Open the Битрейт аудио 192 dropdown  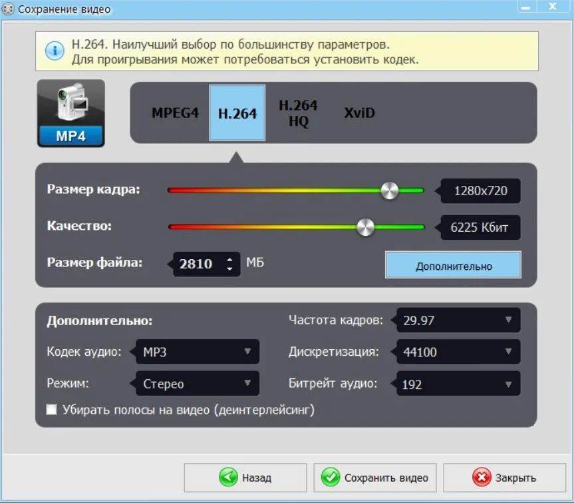point(458,384)
